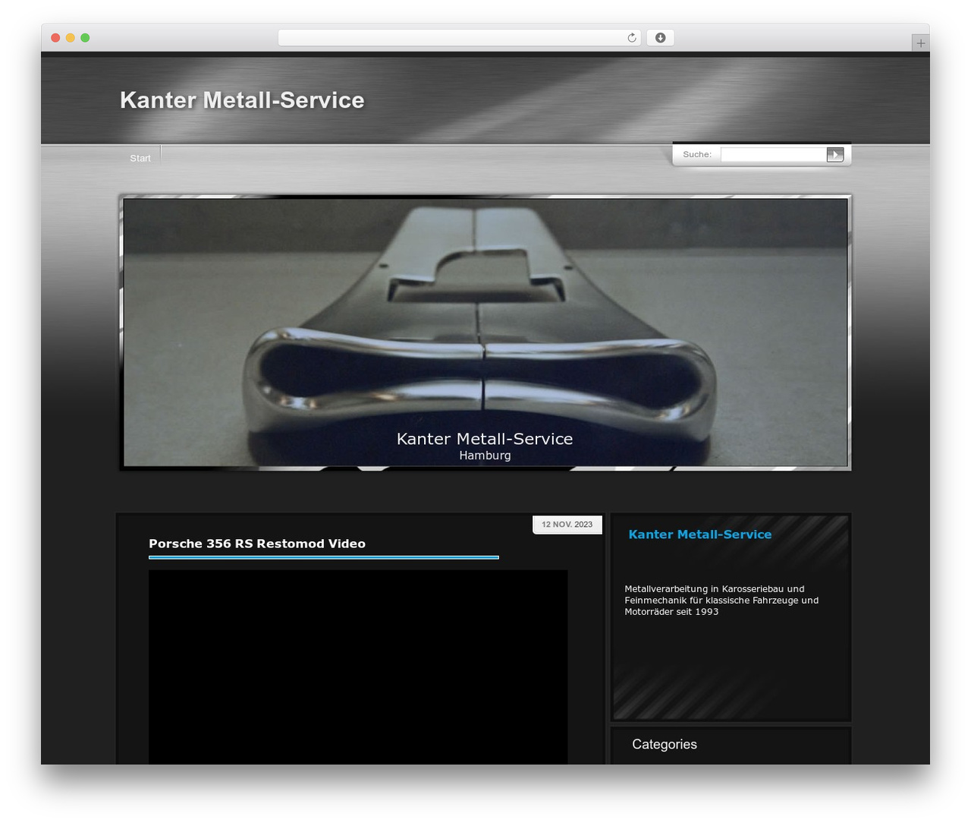Click the Suche: label
The width and height of the screenshot is (971, 823).
coord(697,155)
